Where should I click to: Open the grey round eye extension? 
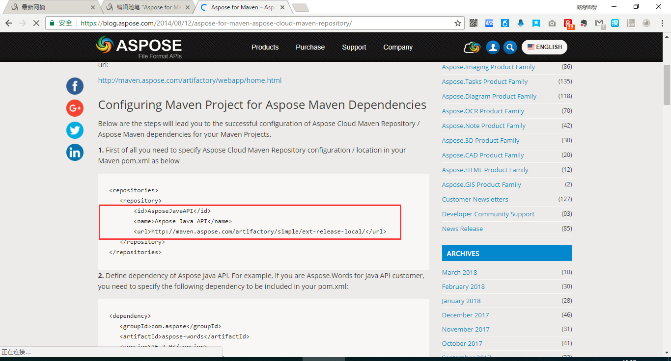point(646,23)
